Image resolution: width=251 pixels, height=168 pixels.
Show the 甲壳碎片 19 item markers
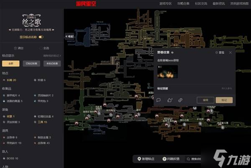12,143
